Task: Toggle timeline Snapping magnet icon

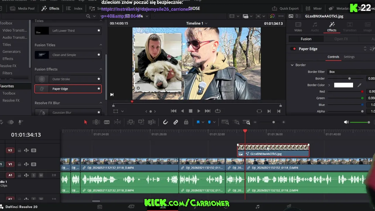Action: pyautogui.click(x=166, y=122)
